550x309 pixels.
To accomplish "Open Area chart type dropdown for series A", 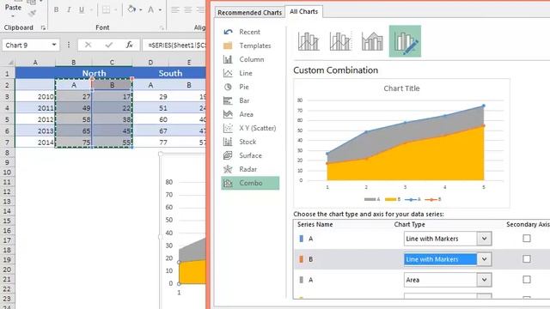I will tap(484, 280).
